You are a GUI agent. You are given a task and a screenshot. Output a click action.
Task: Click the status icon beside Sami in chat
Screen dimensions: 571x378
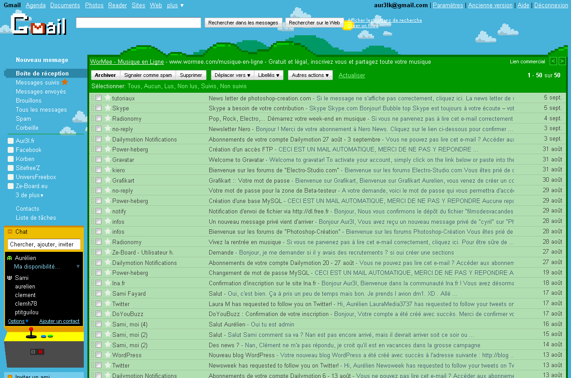[10, 278]
